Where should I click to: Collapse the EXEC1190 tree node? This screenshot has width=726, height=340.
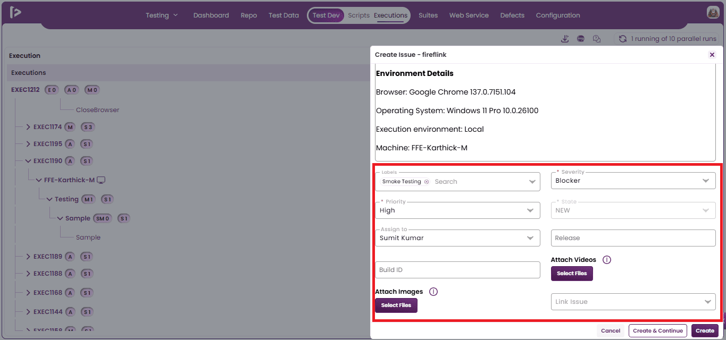pyautogui.click(x=29, y=161)
